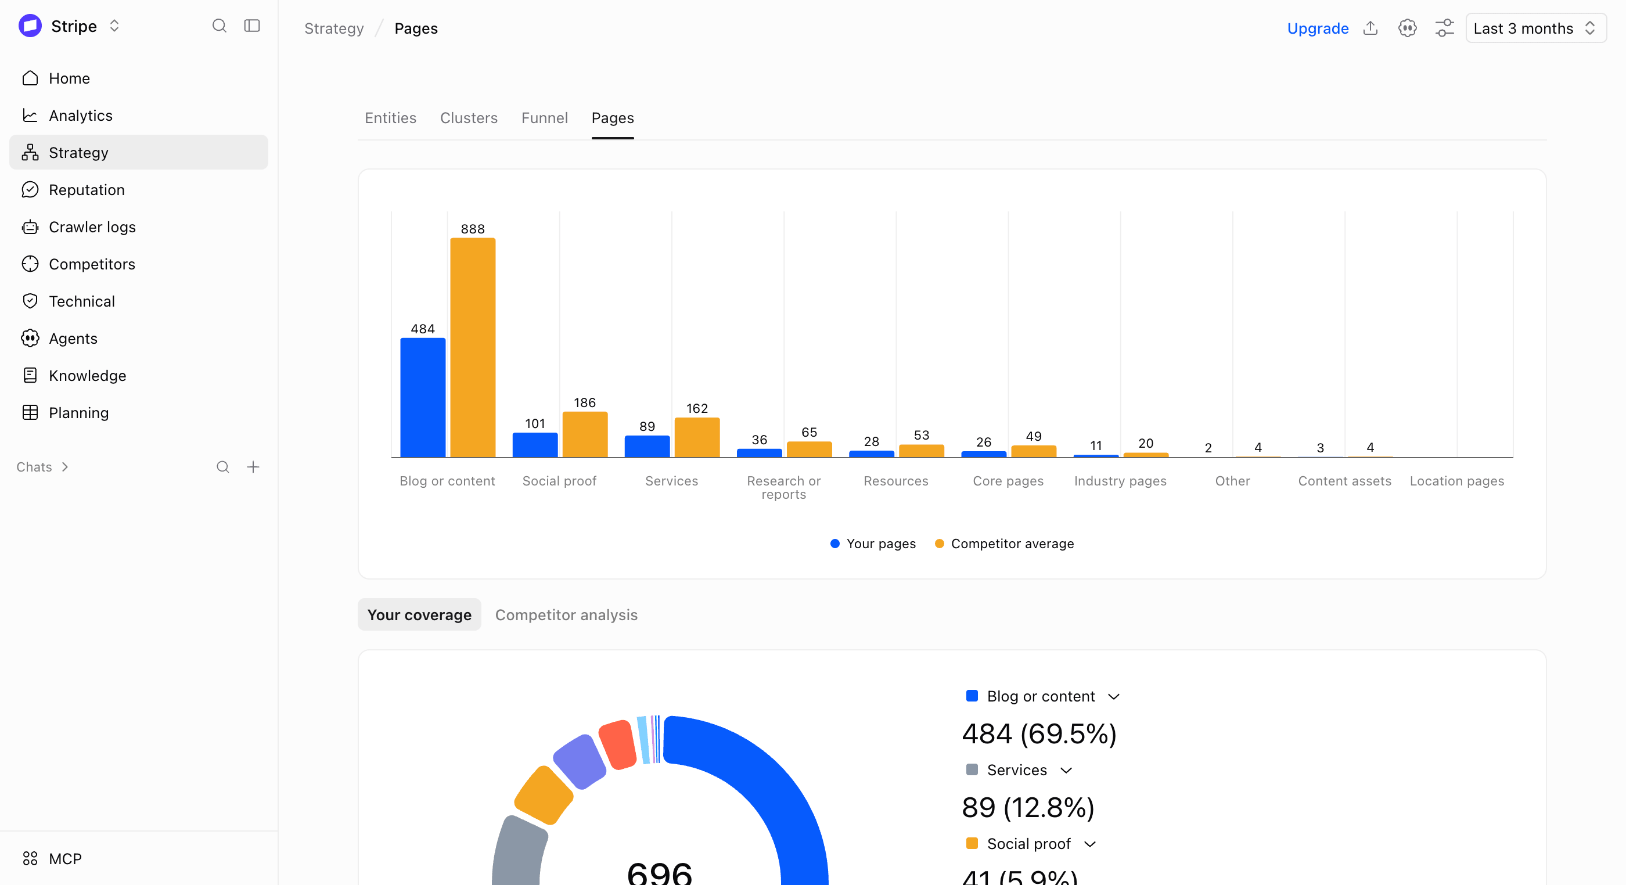The height and width of the screenshot is (885, 1626).
Task: Select the Pages tab
Action: click(612, 118)
